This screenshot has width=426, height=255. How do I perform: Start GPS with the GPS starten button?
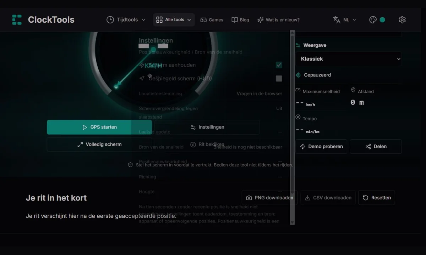(99, 127)
